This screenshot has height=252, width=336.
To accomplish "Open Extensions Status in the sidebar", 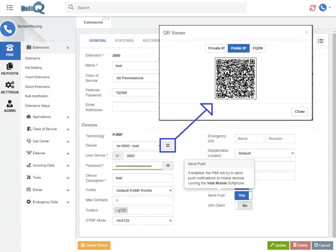I will pyautogui.click(x=37, y=106).
